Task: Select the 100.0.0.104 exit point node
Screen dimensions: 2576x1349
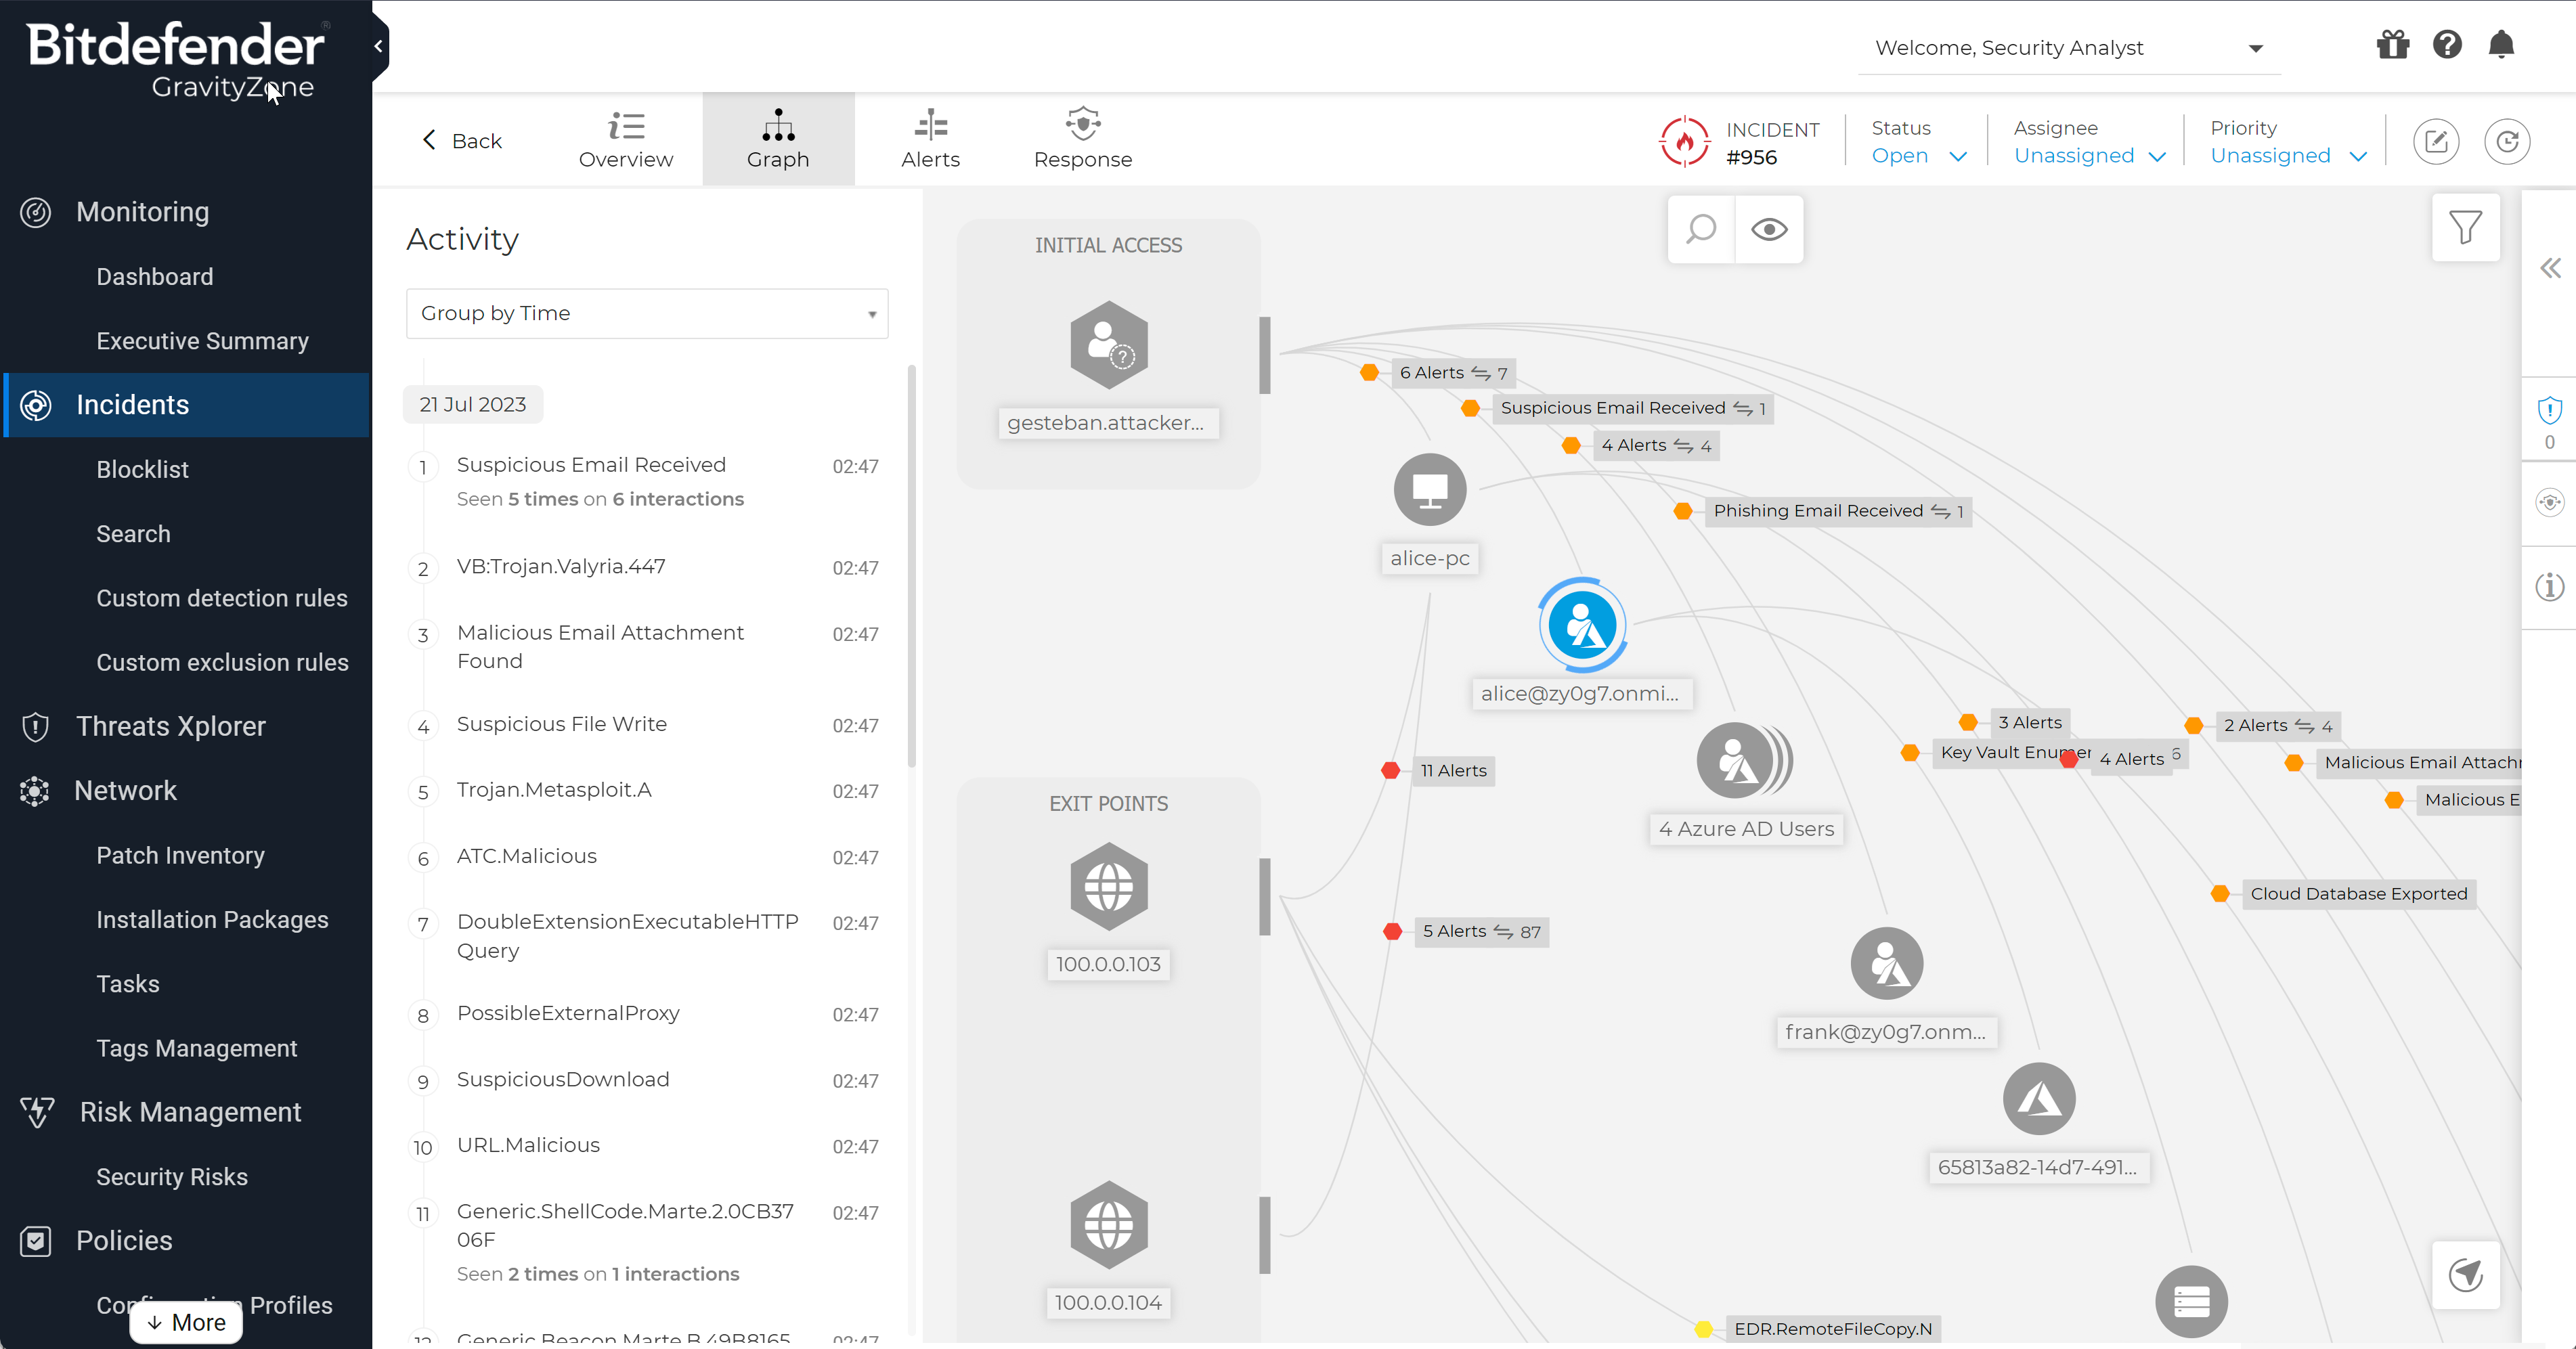Action: tap(1108, 1225)
